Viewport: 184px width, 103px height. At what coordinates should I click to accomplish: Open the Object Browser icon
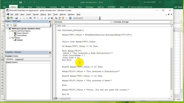pyautogui.click(x=63, y=18)
